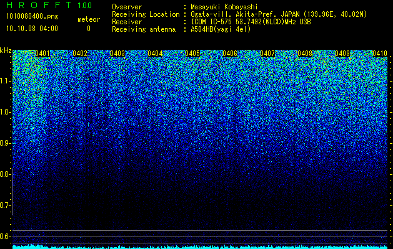Click the 0409 time marker
The image size is (393, 249).
coord(342,54)
